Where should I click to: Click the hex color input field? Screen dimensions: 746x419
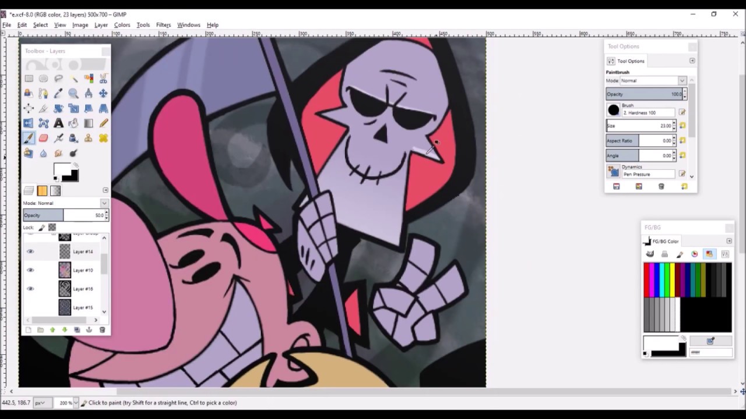[x=710, y=353]
